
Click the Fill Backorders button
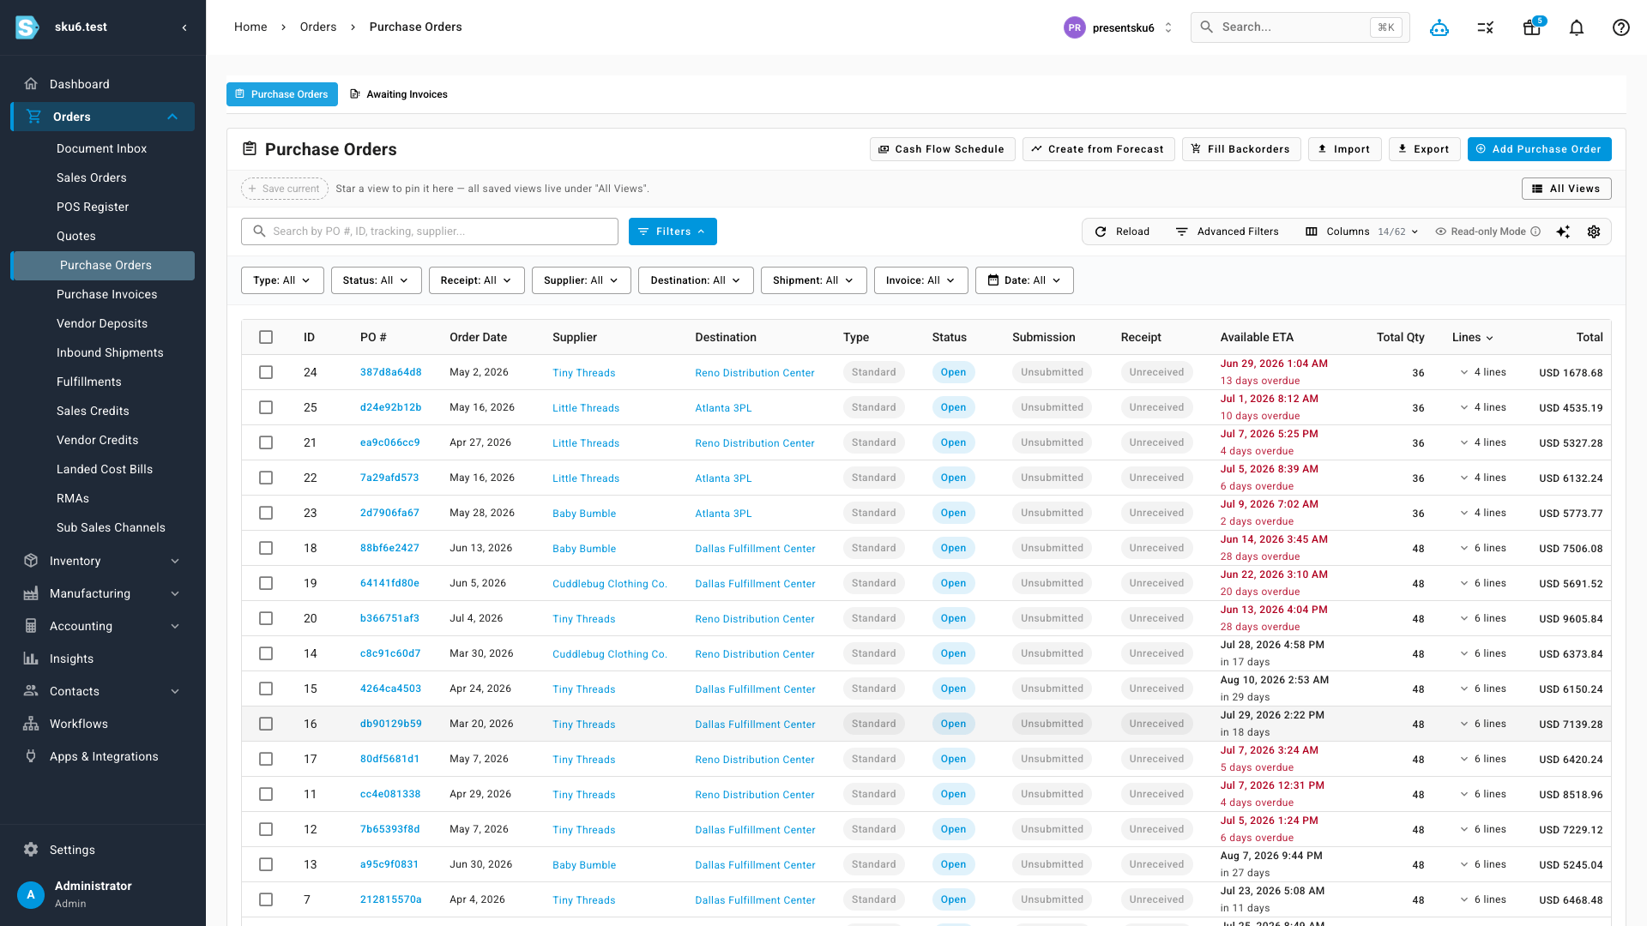(x=1241, y=149)
